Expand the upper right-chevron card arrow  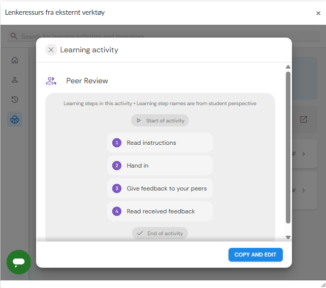[304, 153]
